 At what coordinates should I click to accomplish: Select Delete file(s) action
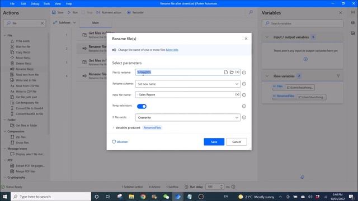coord(23,63)
